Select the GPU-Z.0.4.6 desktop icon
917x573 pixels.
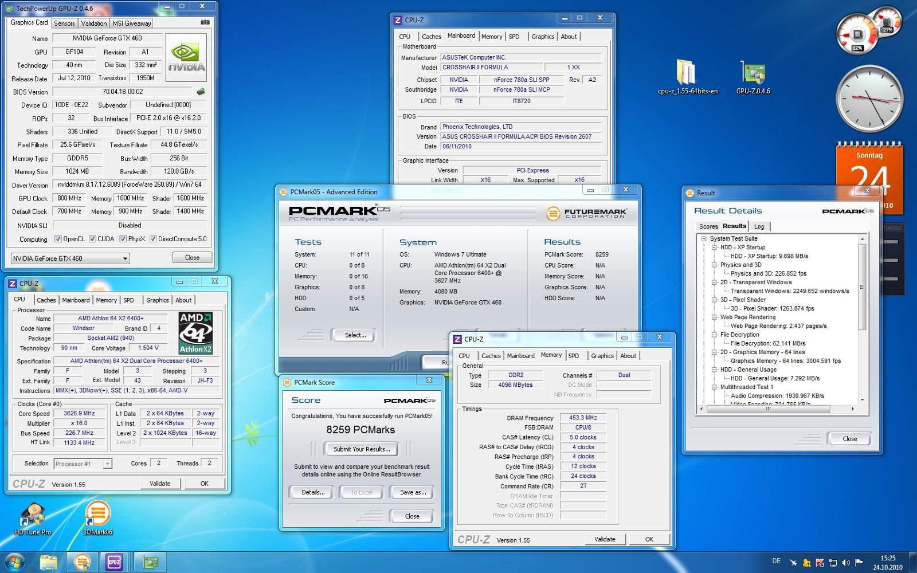coord(753,77)
